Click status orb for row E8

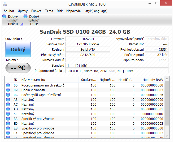[8, 128]
